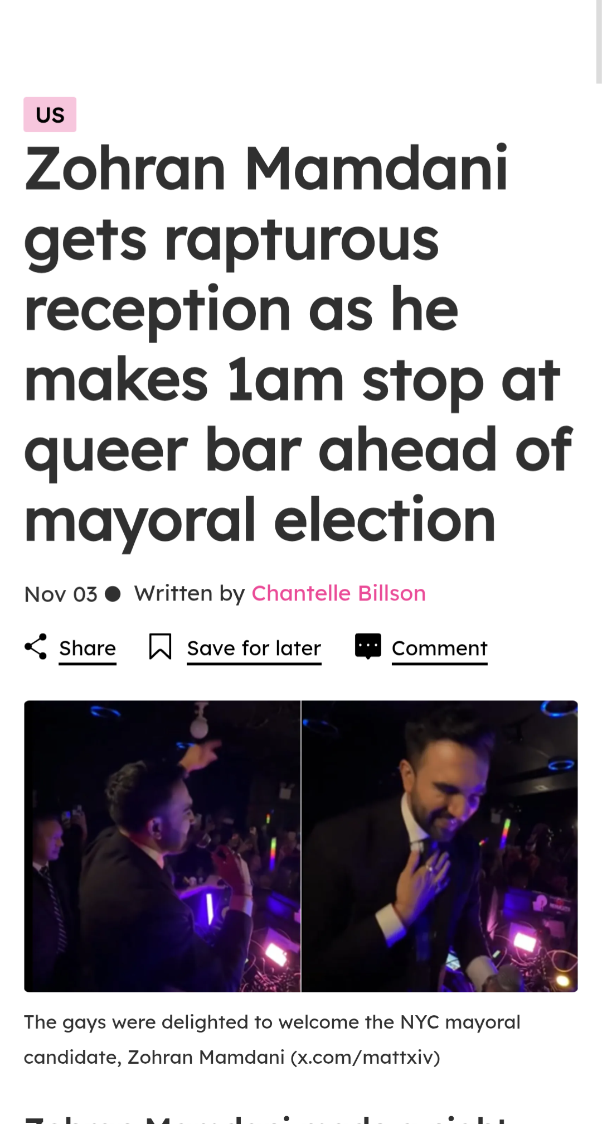Tap the share icon
This screenshot has width=602, height=1124.
pyautogui.click(x=36, y=647)
